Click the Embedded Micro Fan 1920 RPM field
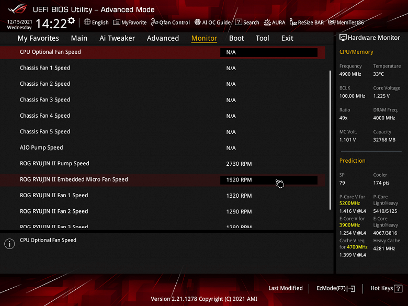This screenshot has height=306, width=408. (x=269, y=180)
